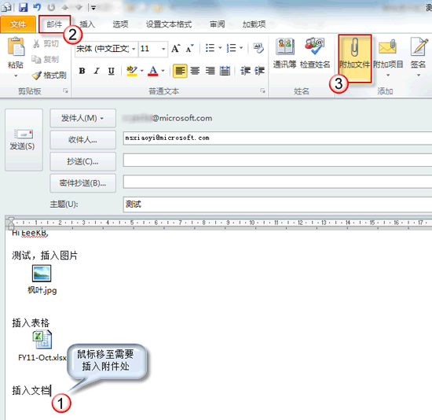
Task: Click the Increase Indent icon
Action: [x=259, y=72]
